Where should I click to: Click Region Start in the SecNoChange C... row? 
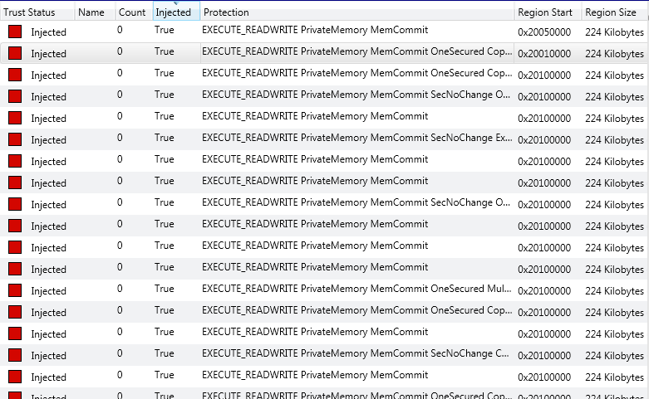544,356
